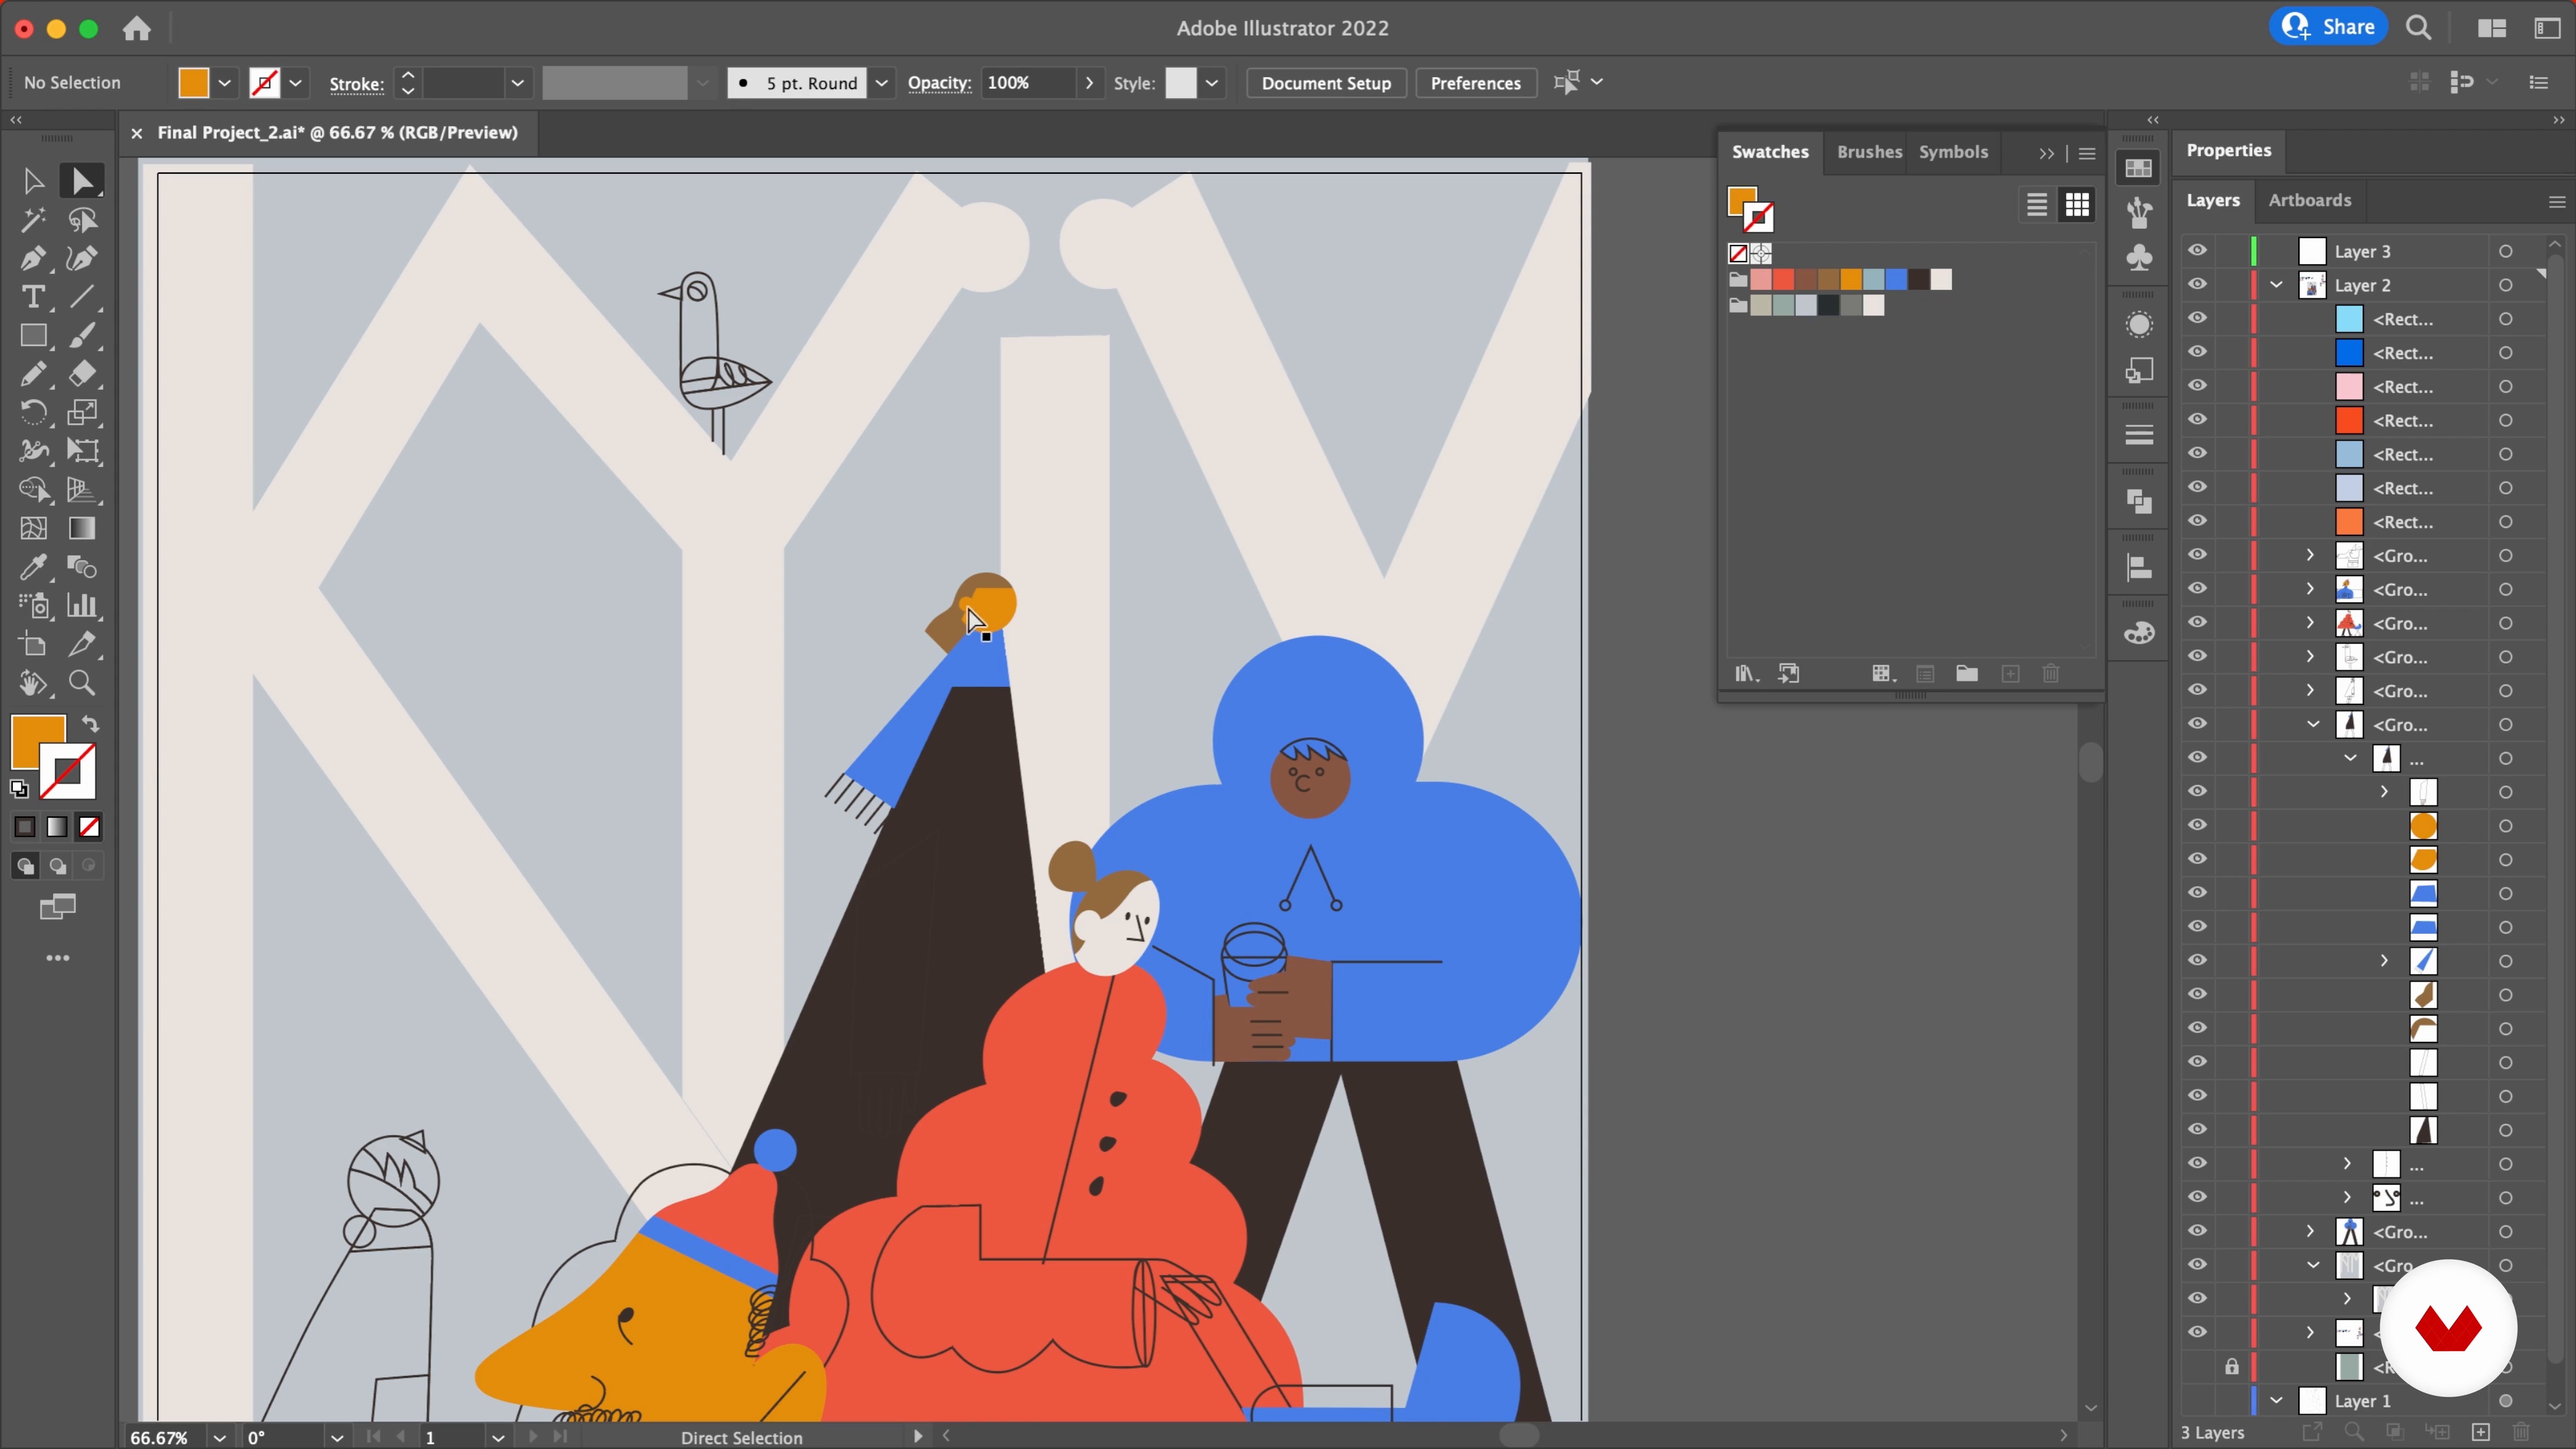The width and height of the screenshot is (2576, 1449).
Task: Open the Properties panel tab
Action: coord(2228,150)
